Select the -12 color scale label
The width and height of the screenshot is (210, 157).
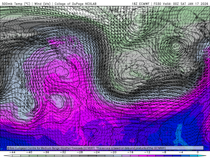(x=147, y=152)
